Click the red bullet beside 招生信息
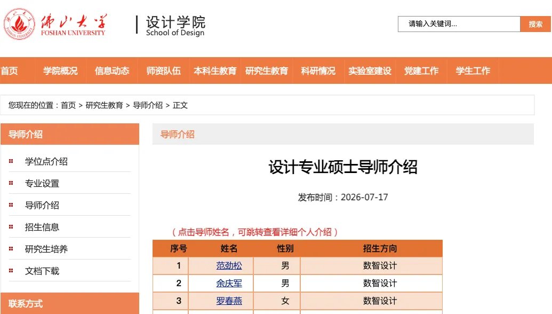This screenshot has width=552, height=314. pos(11,226)
